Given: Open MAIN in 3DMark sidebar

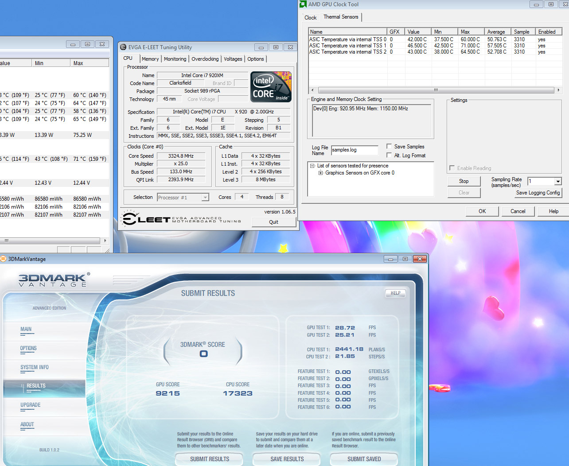Looking at the screenshot, I should [x=26, y=330].
